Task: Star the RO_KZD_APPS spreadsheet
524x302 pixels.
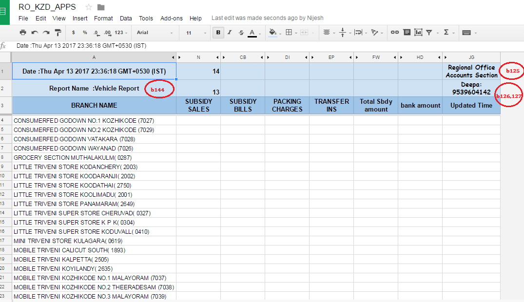Action: tap(88, 7)
